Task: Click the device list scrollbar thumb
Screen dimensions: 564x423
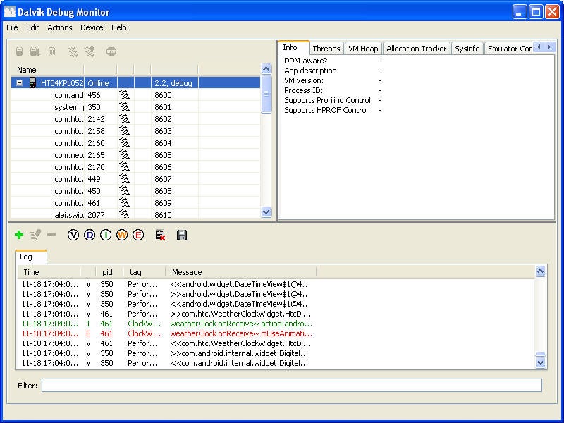Action: click(266, 94)
